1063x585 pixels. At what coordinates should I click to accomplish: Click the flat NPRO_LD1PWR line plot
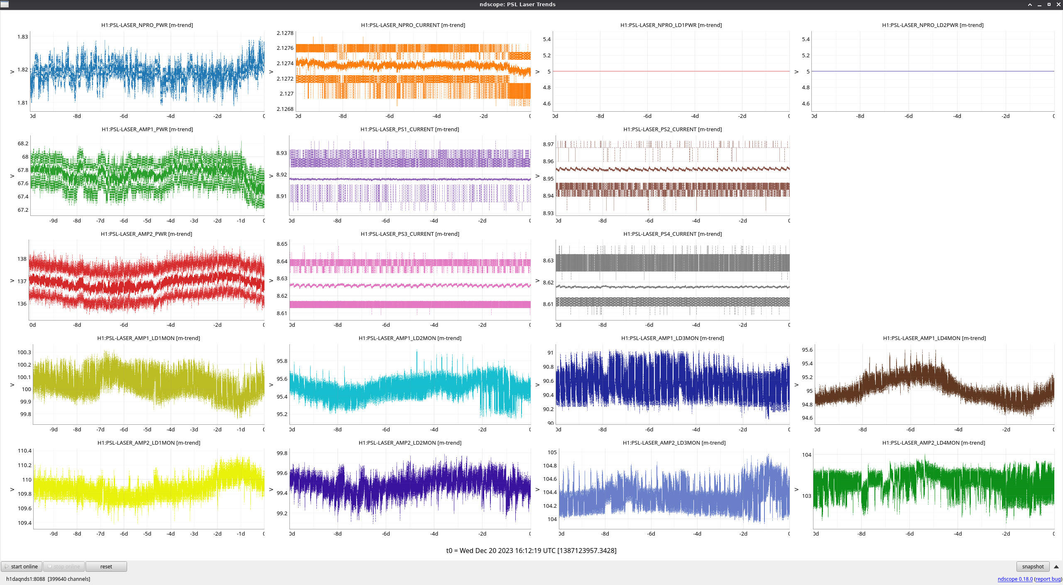point(671,71)
